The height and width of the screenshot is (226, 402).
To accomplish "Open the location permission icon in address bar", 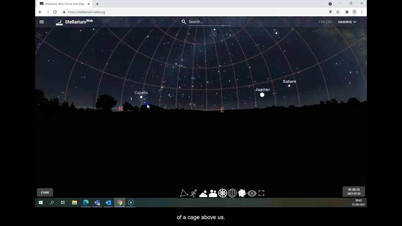I will pos(330,12).
